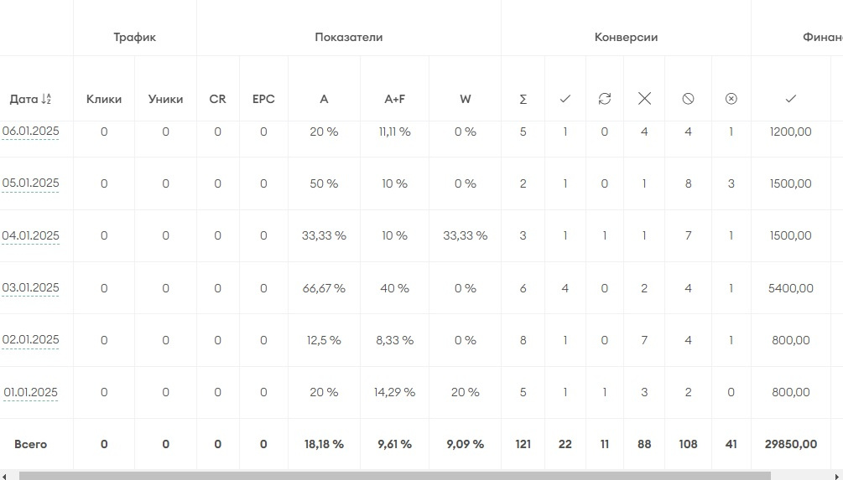This screenshot has width=843, height=480.
Task: Click the horizontal scrollbar at the bottom
Action: pos(394,476)
